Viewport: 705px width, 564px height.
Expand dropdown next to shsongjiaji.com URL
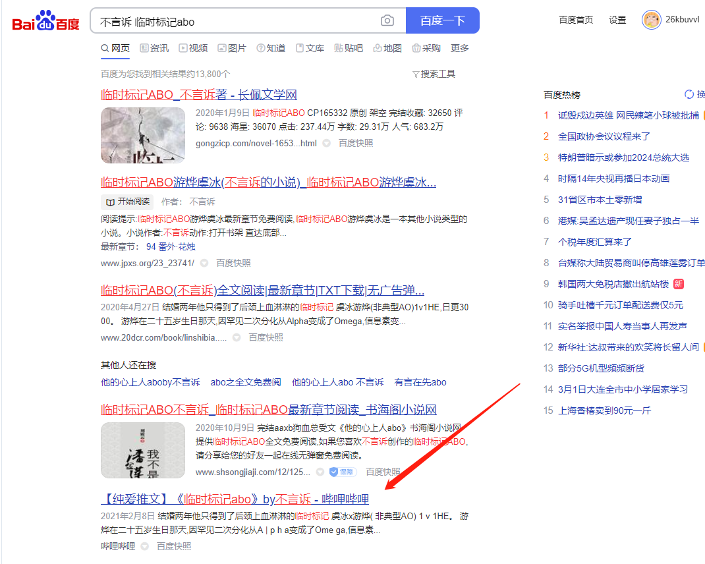[x=320, y=472]
